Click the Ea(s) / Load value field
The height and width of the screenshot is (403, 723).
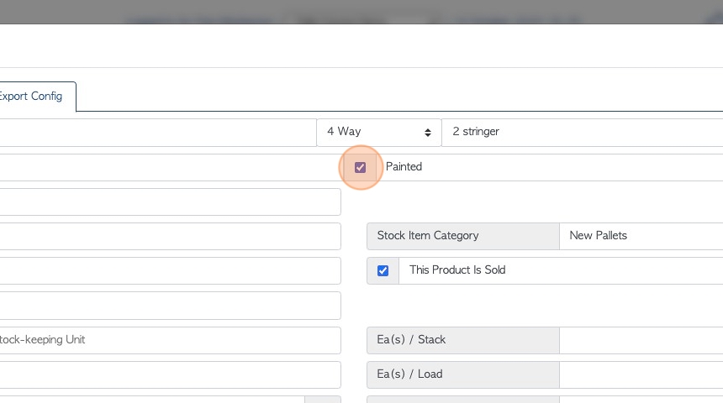(x=641, y=375)
